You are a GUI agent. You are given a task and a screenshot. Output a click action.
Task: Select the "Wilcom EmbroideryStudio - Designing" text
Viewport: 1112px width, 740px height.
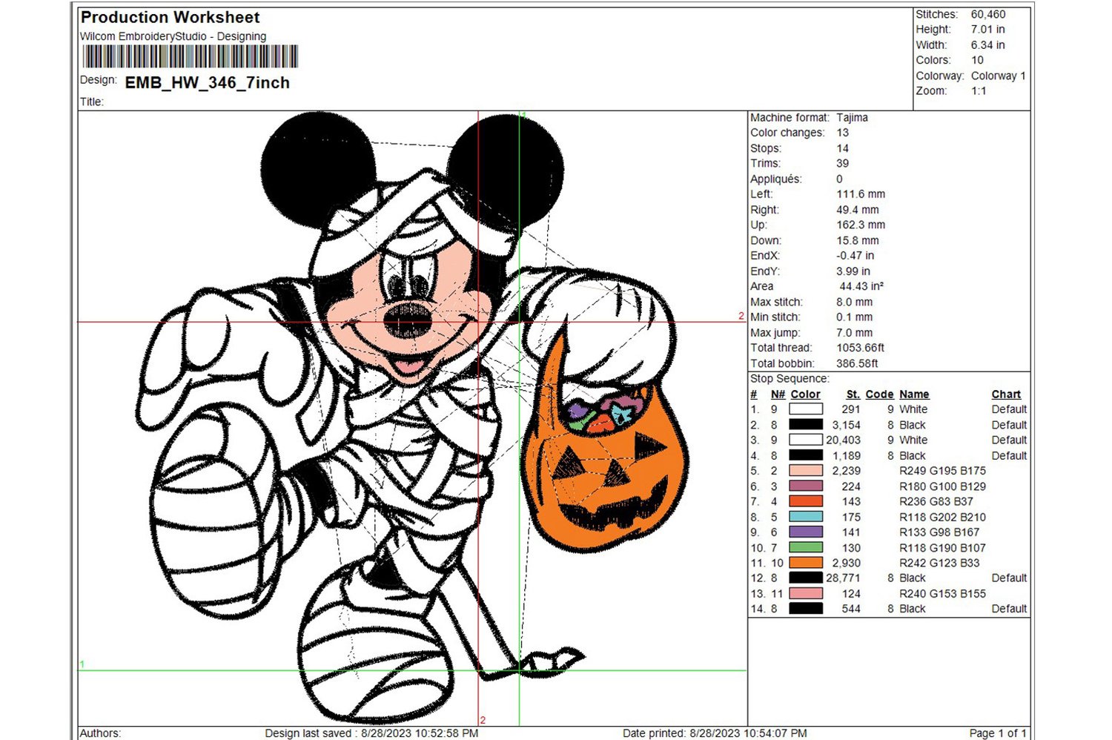click(x=173, y=36)
